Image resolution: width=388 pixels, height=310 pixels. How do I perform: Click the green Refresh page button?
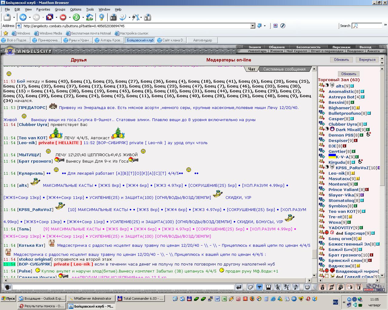(76, 17)
